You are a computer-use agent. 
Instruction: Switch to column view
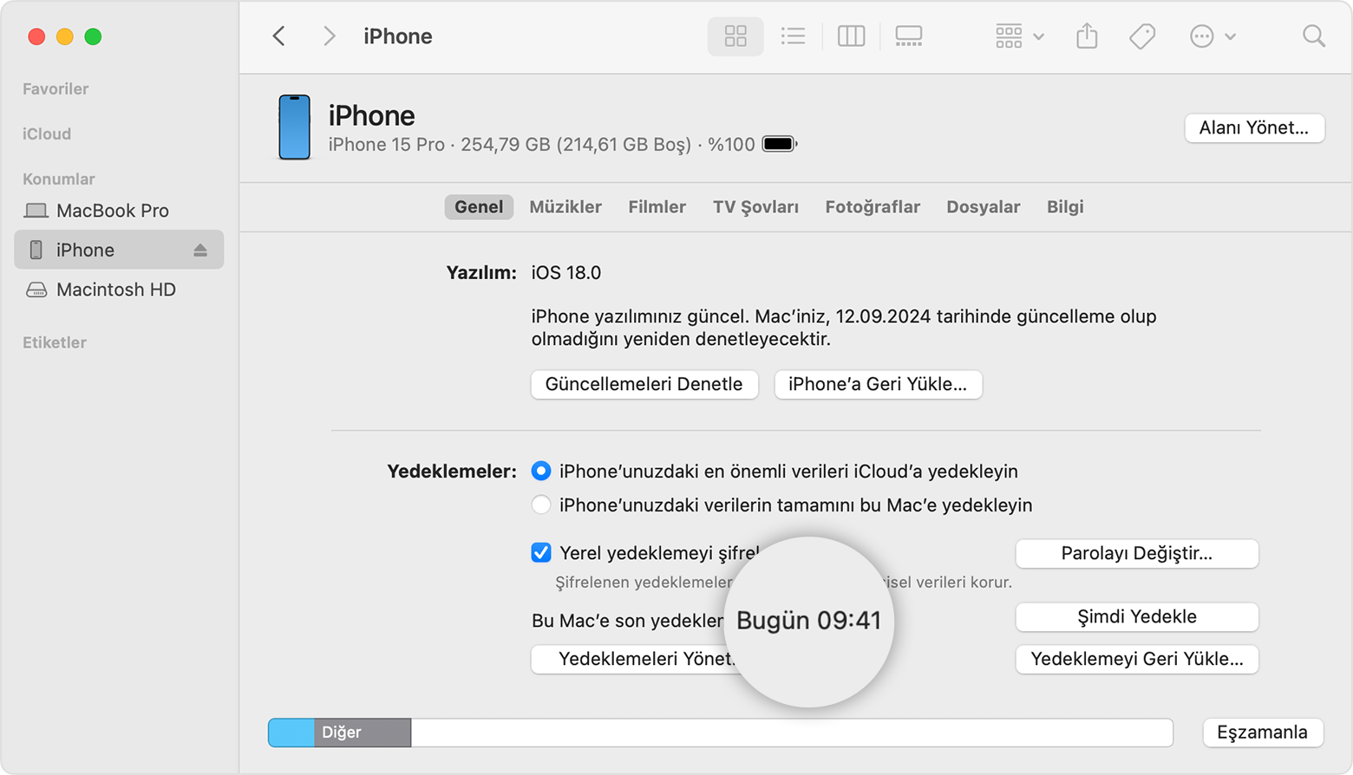(x=851, y=36)
